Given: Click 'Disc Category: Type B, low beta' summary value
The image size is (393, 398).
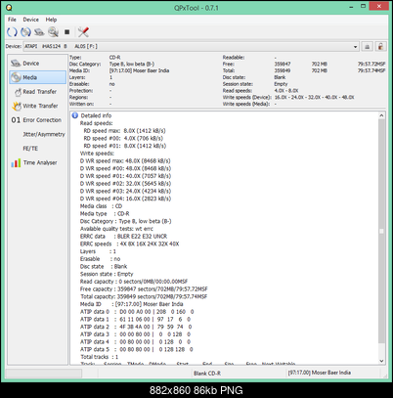Looking at the screenshot, I should click(132, 64).
